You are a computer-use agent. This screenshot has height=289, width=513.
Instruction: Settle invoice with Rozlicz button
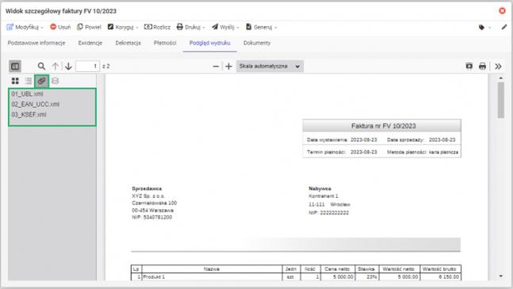point(157,27)
